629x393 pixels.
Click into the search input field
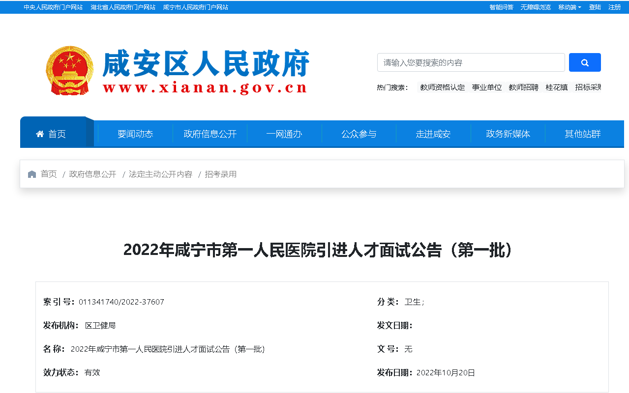coord(471,62)
